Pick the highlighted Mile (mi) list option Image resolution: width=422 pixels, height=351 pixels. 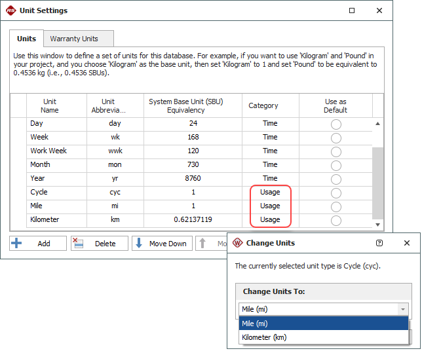255,323
